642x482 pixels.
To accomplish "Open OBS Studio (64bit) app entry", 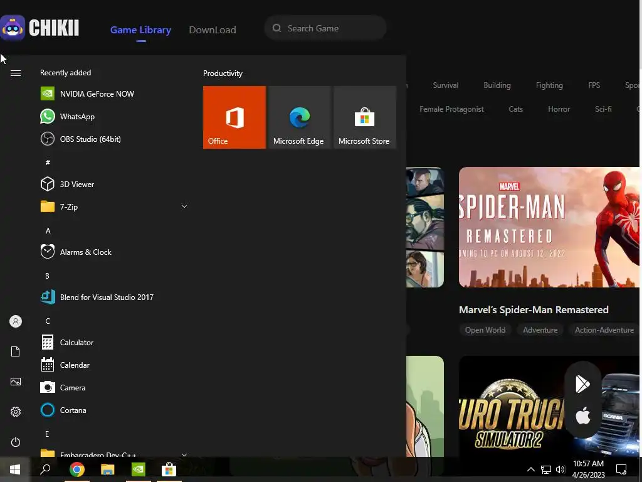I will click(x=113, y=139).
